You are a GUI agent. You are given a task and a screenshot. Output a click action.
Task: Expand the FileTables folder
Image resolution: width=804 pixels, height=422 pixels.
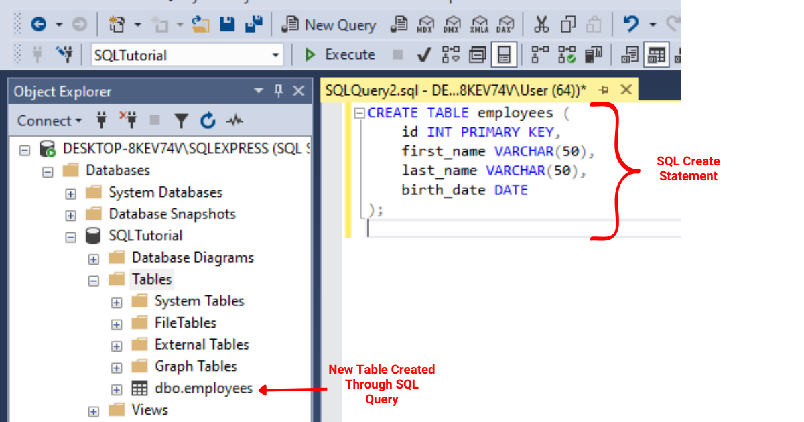(x=117, y=324)
